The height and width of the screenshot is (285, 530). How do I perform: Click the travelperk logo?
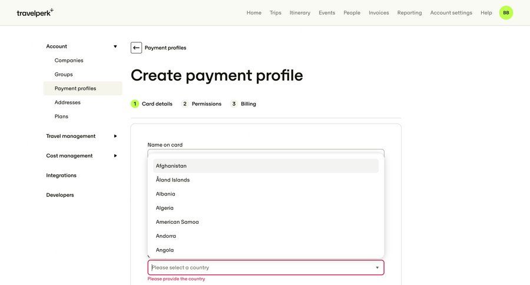35,12
